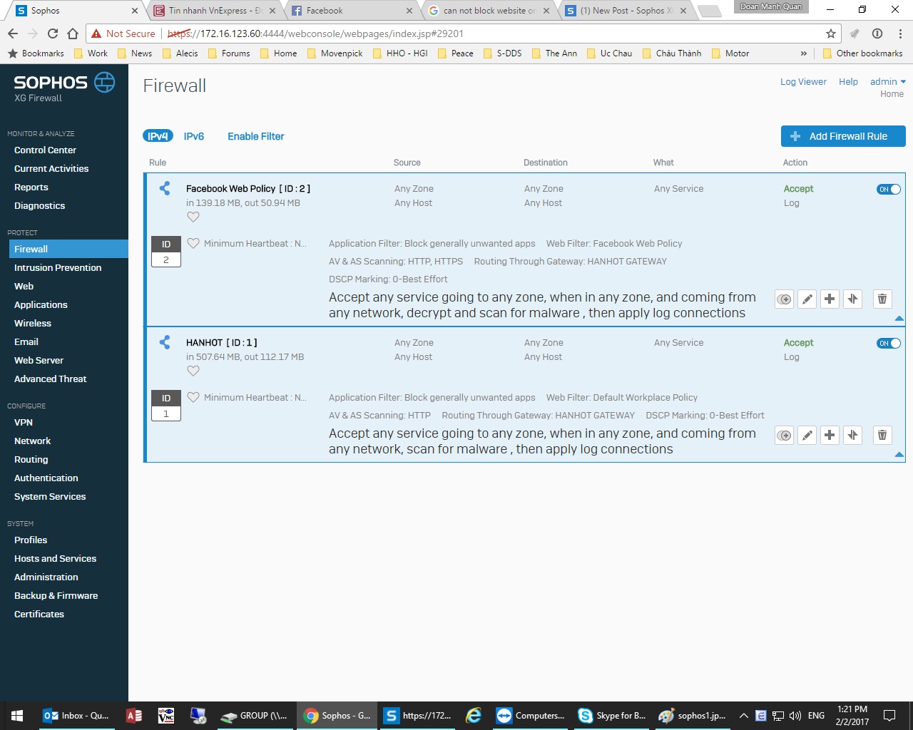Click the network icon beside HANHOT rule

tap(165, 342)
